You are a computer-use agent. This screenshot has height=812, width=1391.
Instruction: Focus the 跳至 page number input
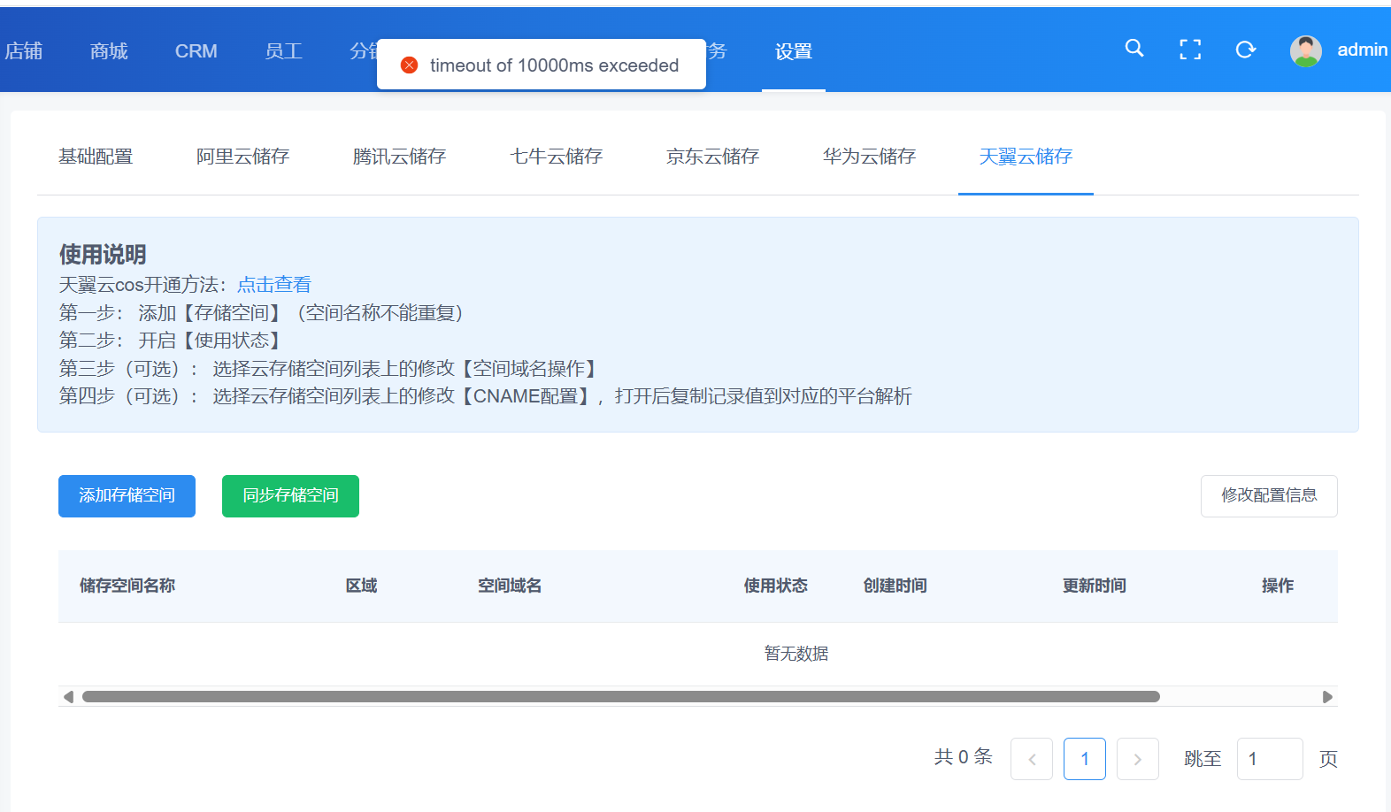click(1269, 759)
